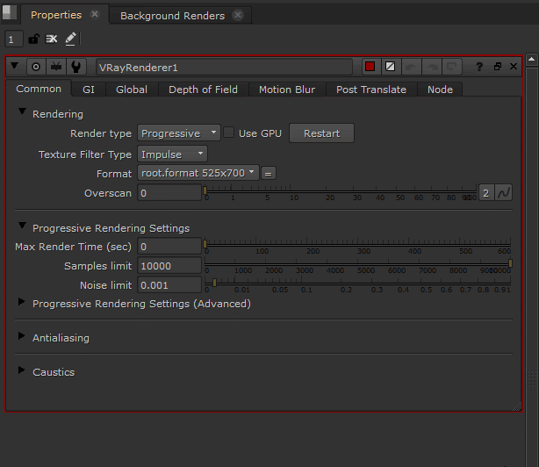Click the wrench icon in node header
The image size is (539, 467).
point(76,67)
